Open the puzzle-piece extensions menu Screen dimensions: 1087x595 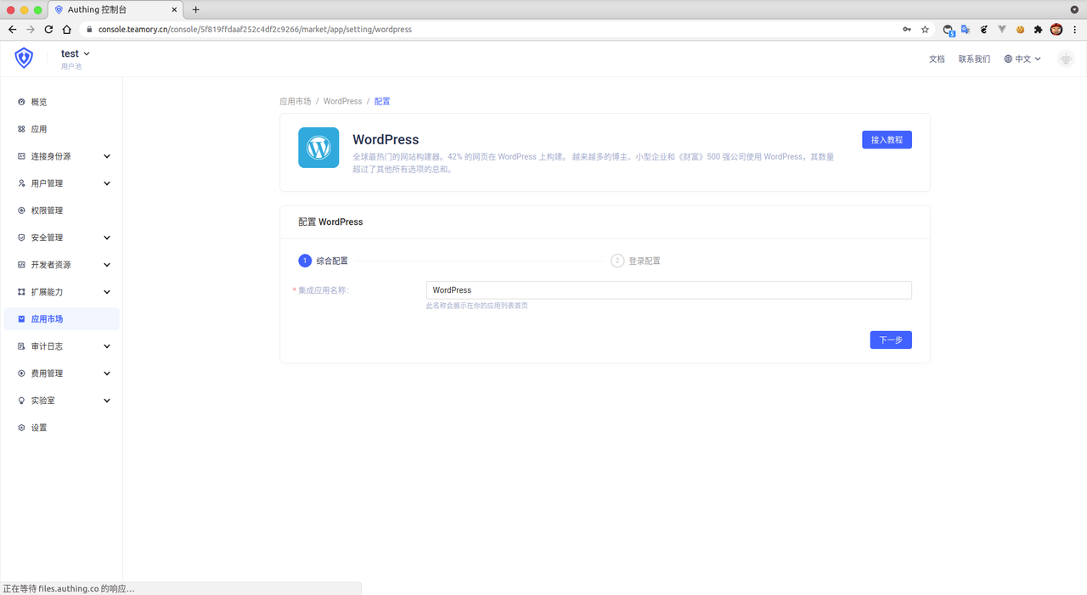(x=1038, y=29)
